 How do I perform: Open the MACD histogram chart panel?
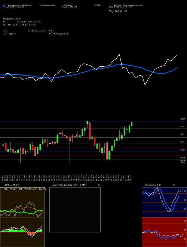click(22, 232)
